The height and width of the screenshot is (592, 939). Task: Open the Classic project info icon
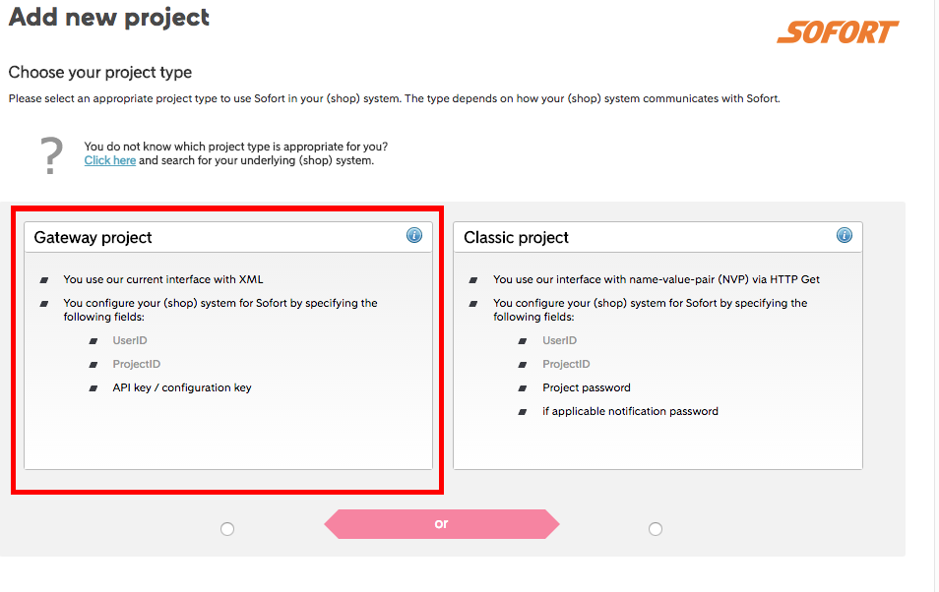click(844, 235)
